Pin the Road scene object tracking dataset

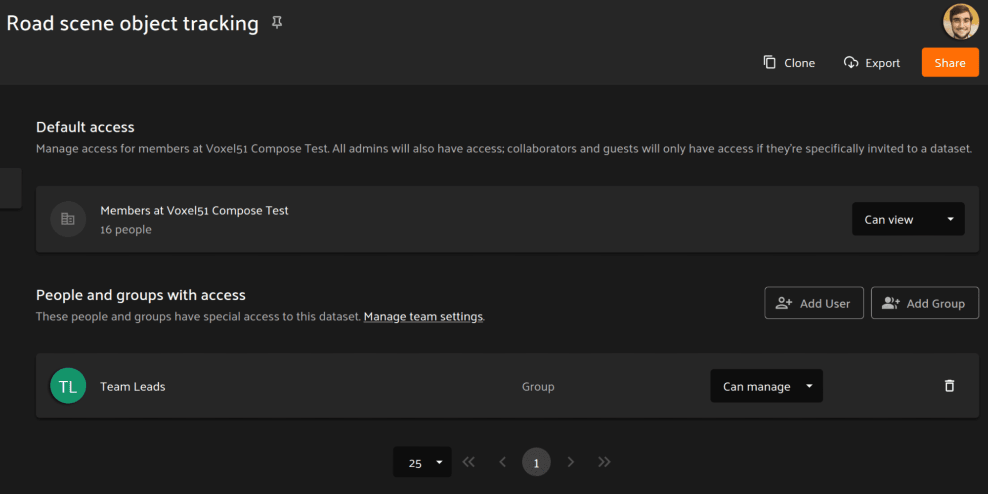point(277,22)
